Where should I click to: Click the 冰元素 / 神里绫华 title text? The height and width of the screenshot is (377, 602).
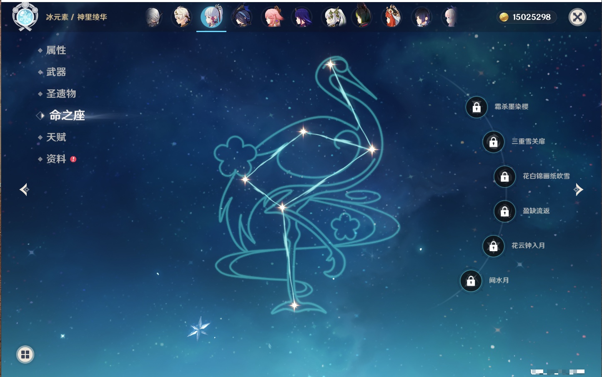point(76,17)
